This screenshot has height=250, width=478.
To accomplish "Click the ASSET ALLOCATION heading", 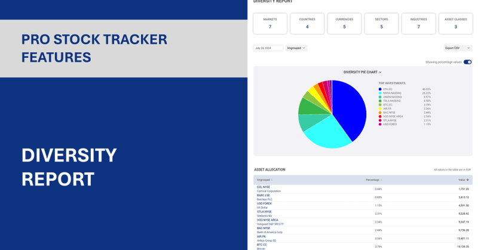I will (x=269, y=169).
